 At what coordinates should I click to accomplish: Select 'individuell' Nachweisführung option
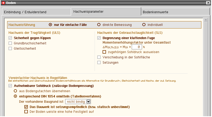(144, 25)
